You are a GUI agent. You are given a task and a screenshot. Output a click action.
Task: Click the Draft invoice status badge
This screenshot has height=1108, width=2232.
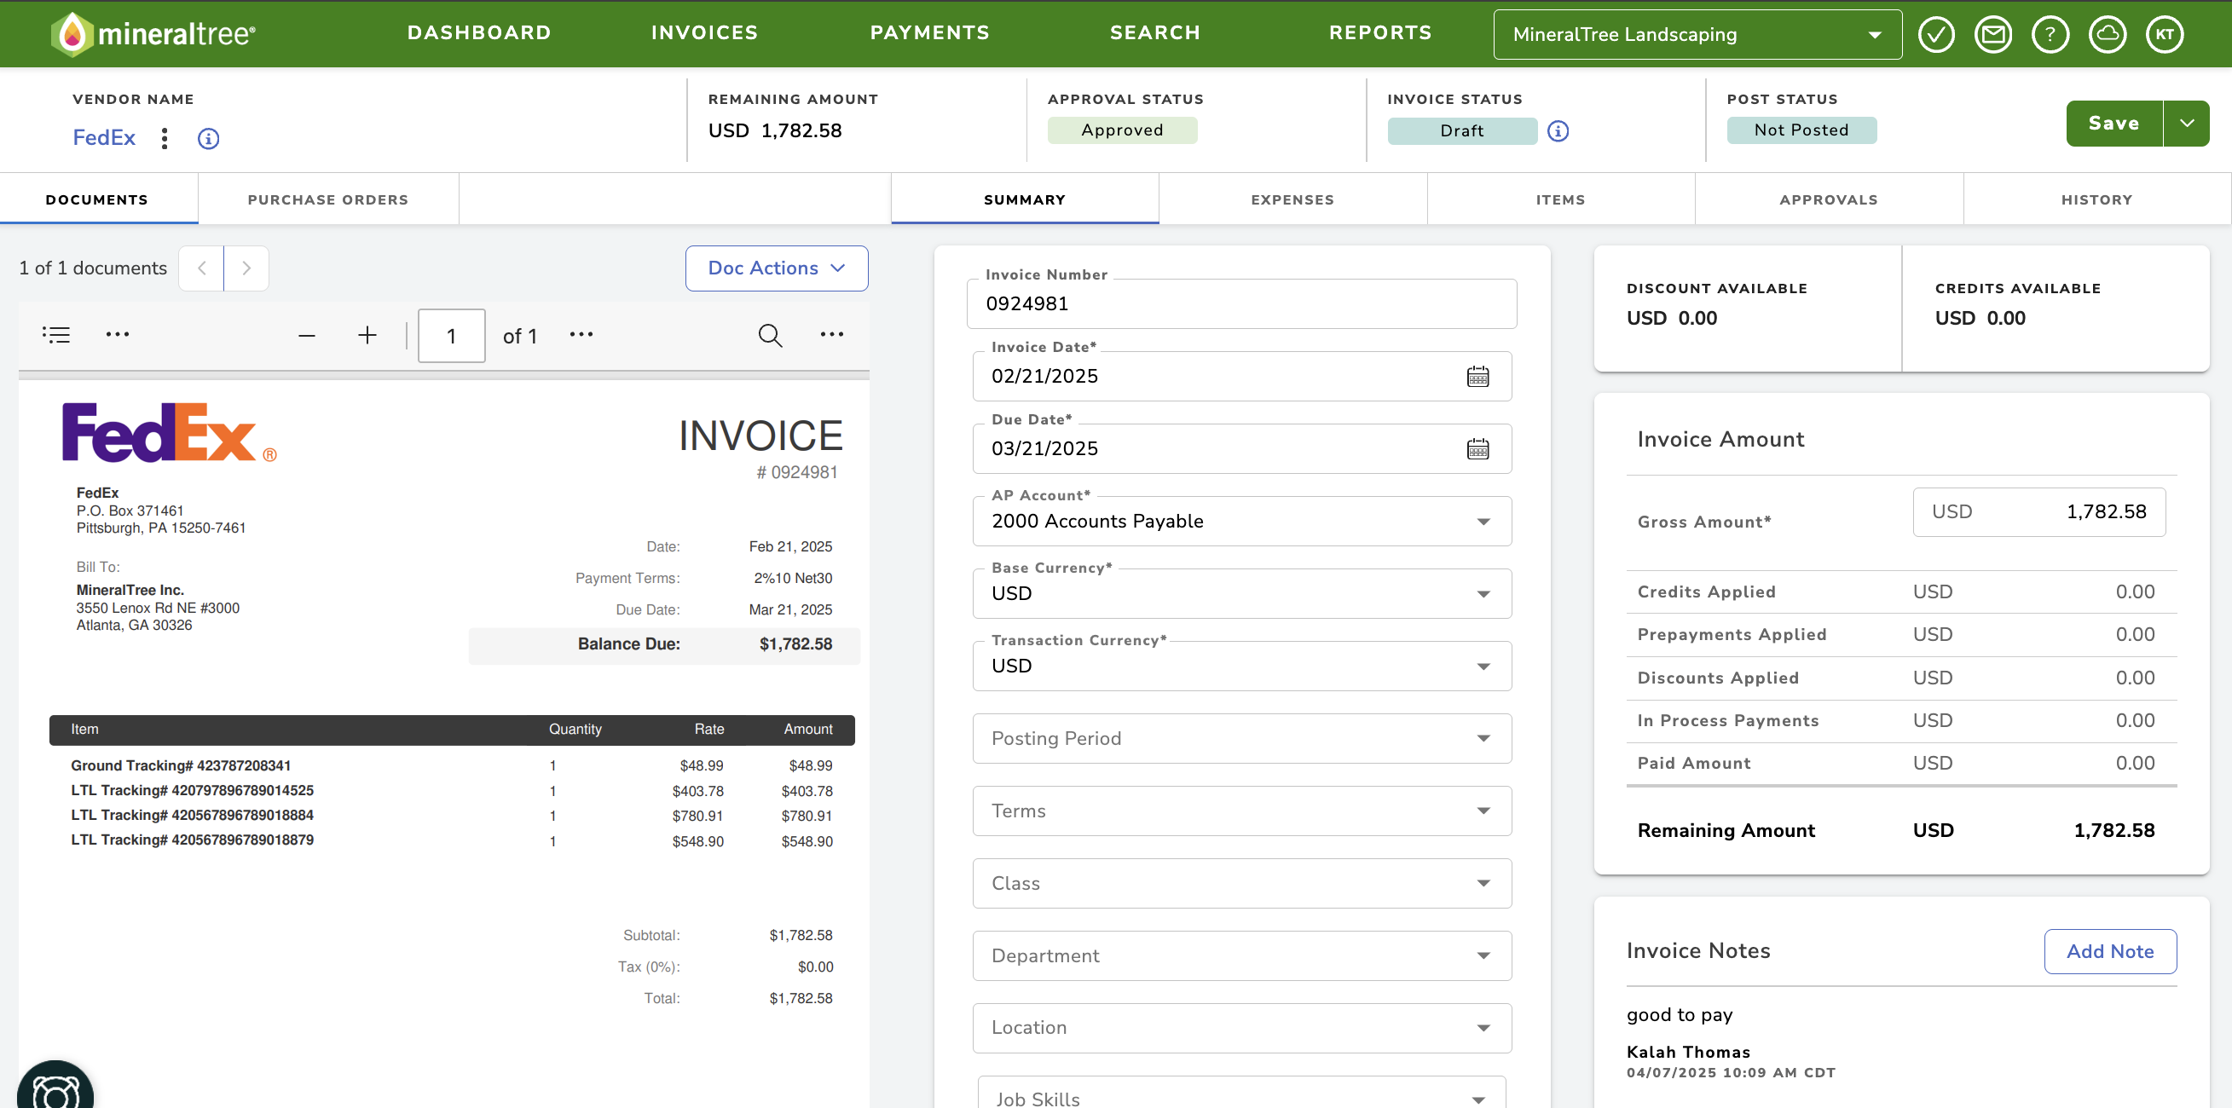[1462, 131]
